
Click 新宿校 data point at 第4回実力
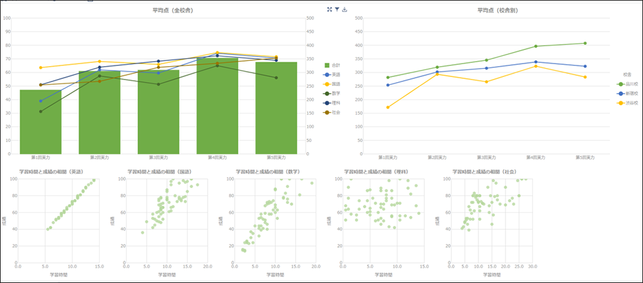click(x=536, y=62)
